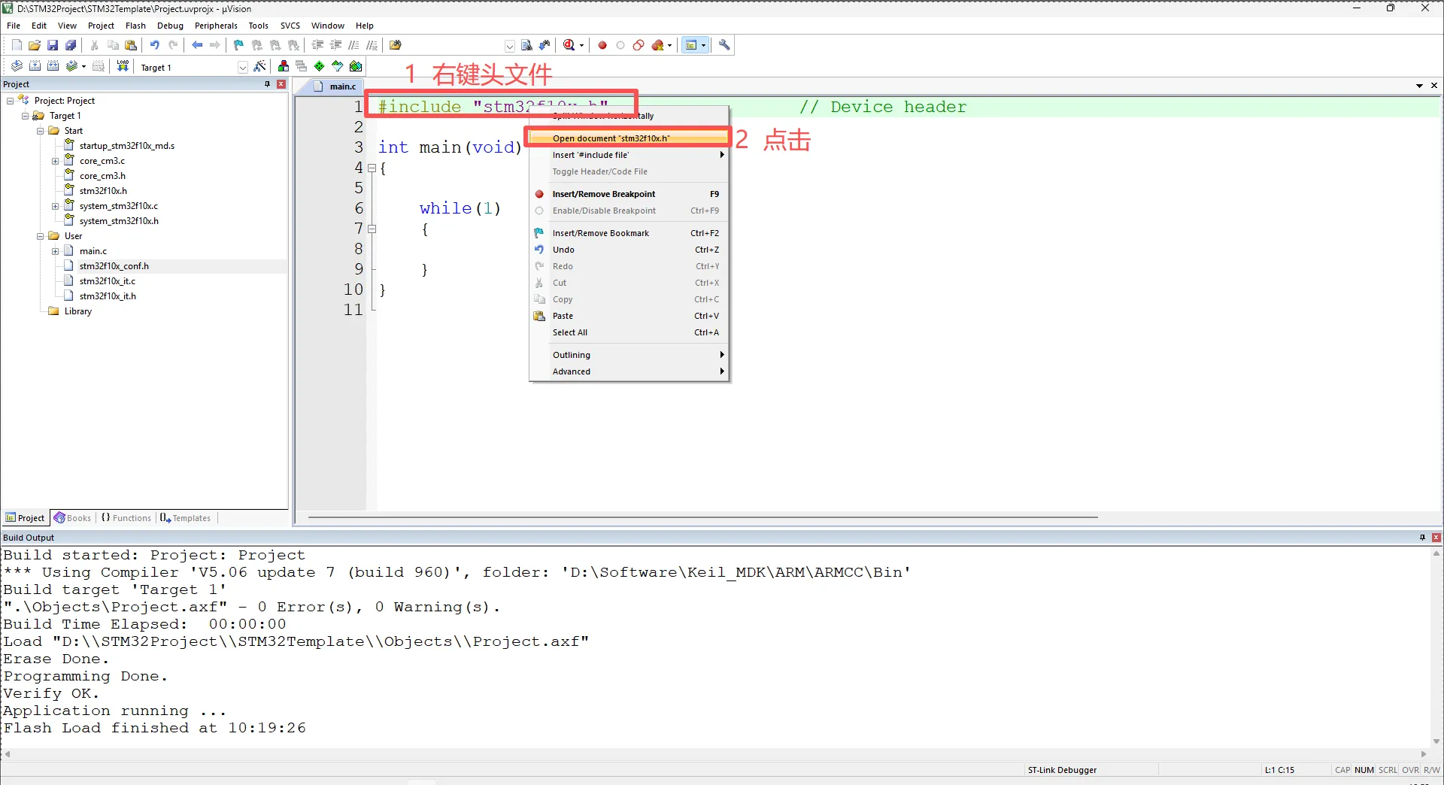This screenshot has width=1444, height=785.
Task: Open Manage Run-Time Environment green diamond icon
Action: click(320, 67)
